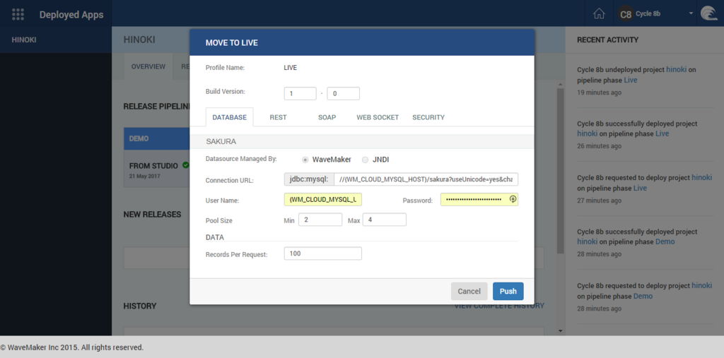Click the Pool Size Max field

pos(385,220)
